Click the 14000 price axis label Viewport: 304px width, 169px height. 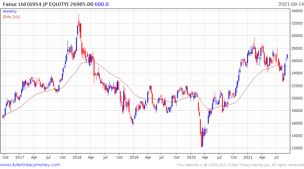(x=297, y=135)
